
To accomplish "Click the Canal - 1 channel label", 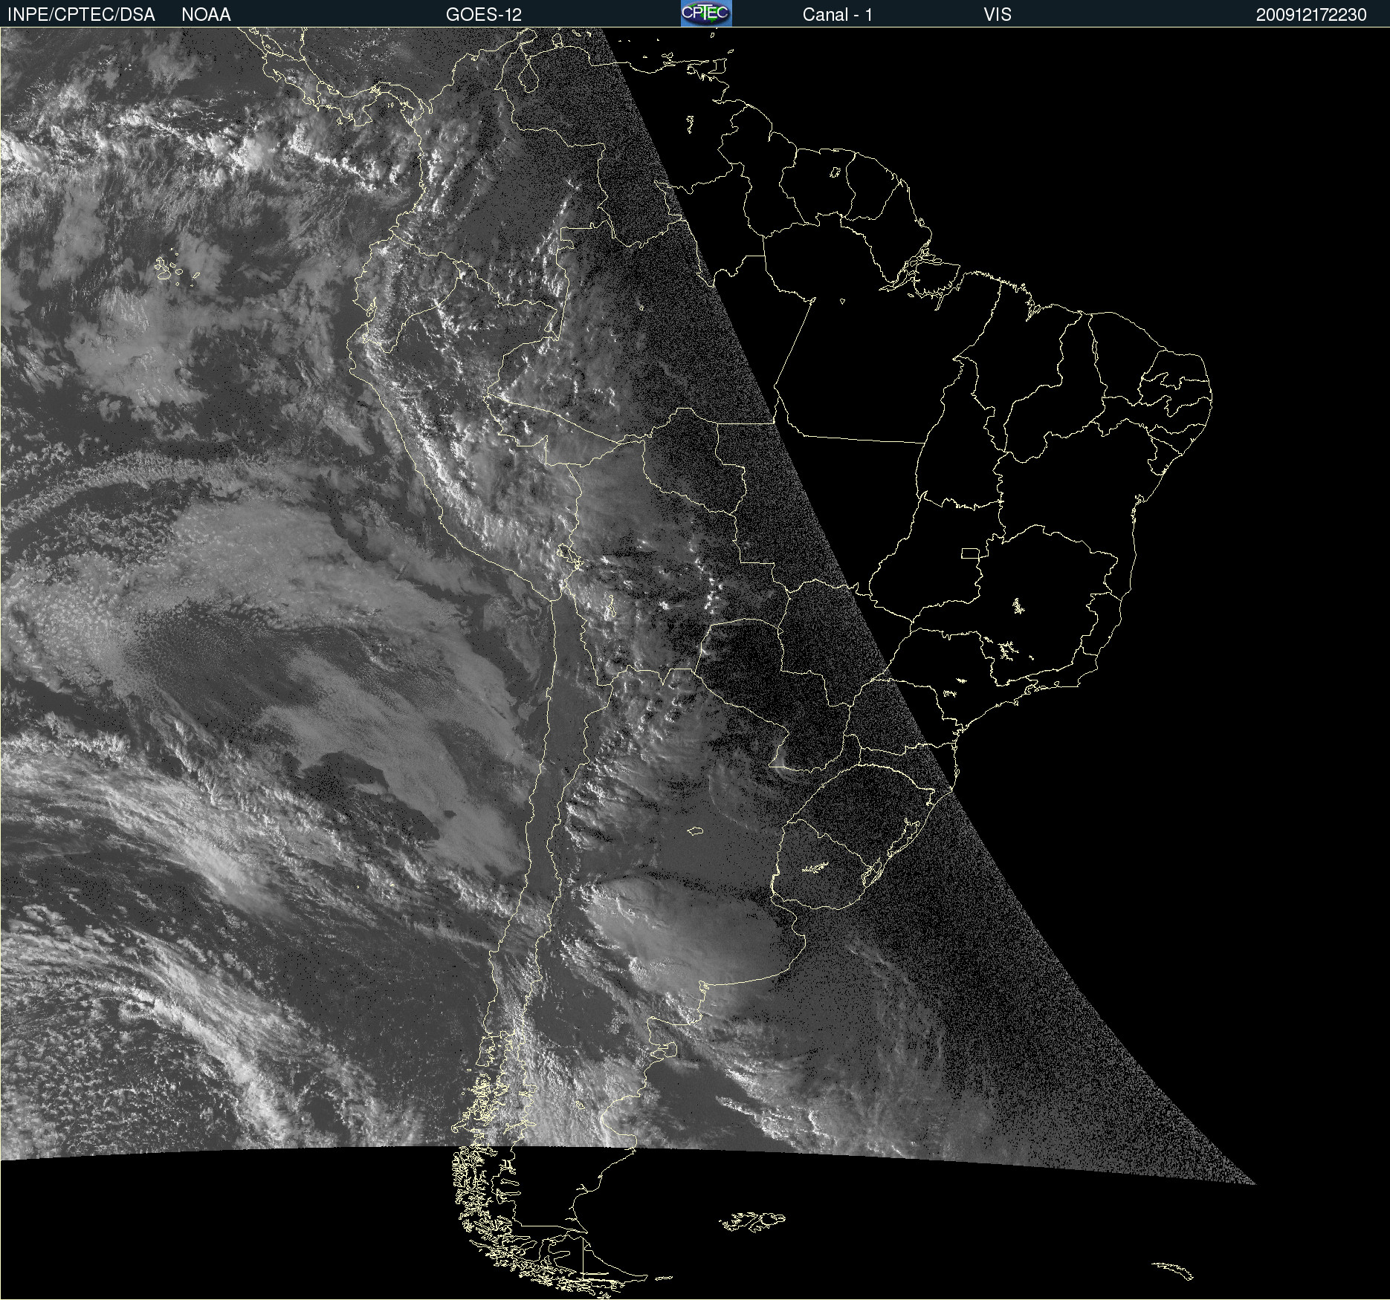I will [838, 15].
